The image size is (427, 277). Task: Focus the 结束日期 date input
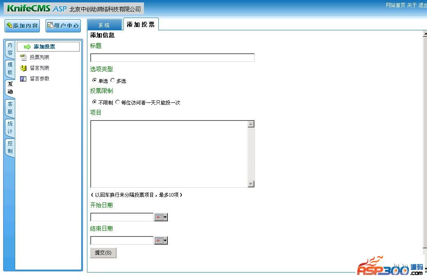tap(122, 240)
